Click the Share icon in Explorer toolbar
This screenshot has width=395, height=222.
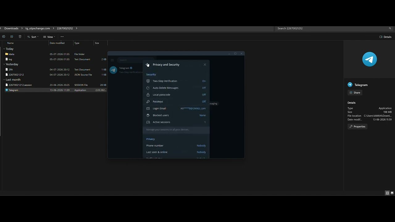[12, 37]
